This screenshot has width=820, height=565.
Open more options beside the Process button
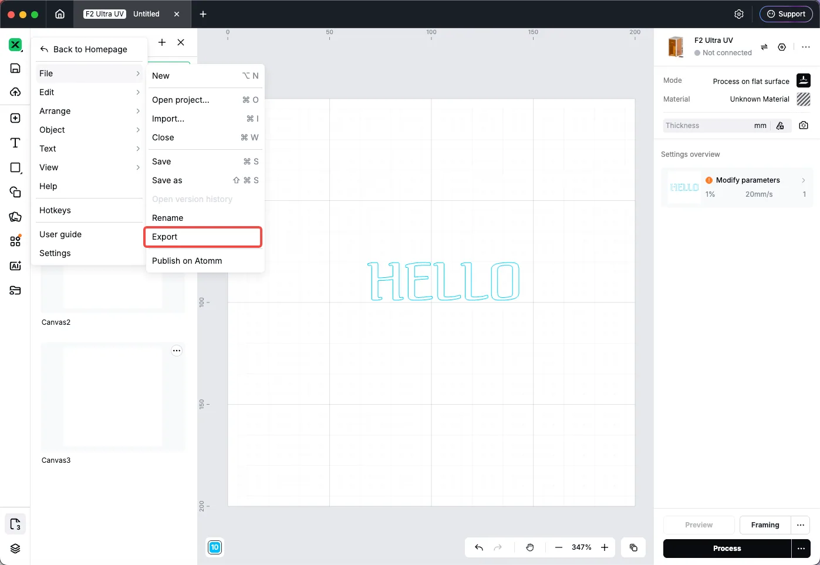801,549
